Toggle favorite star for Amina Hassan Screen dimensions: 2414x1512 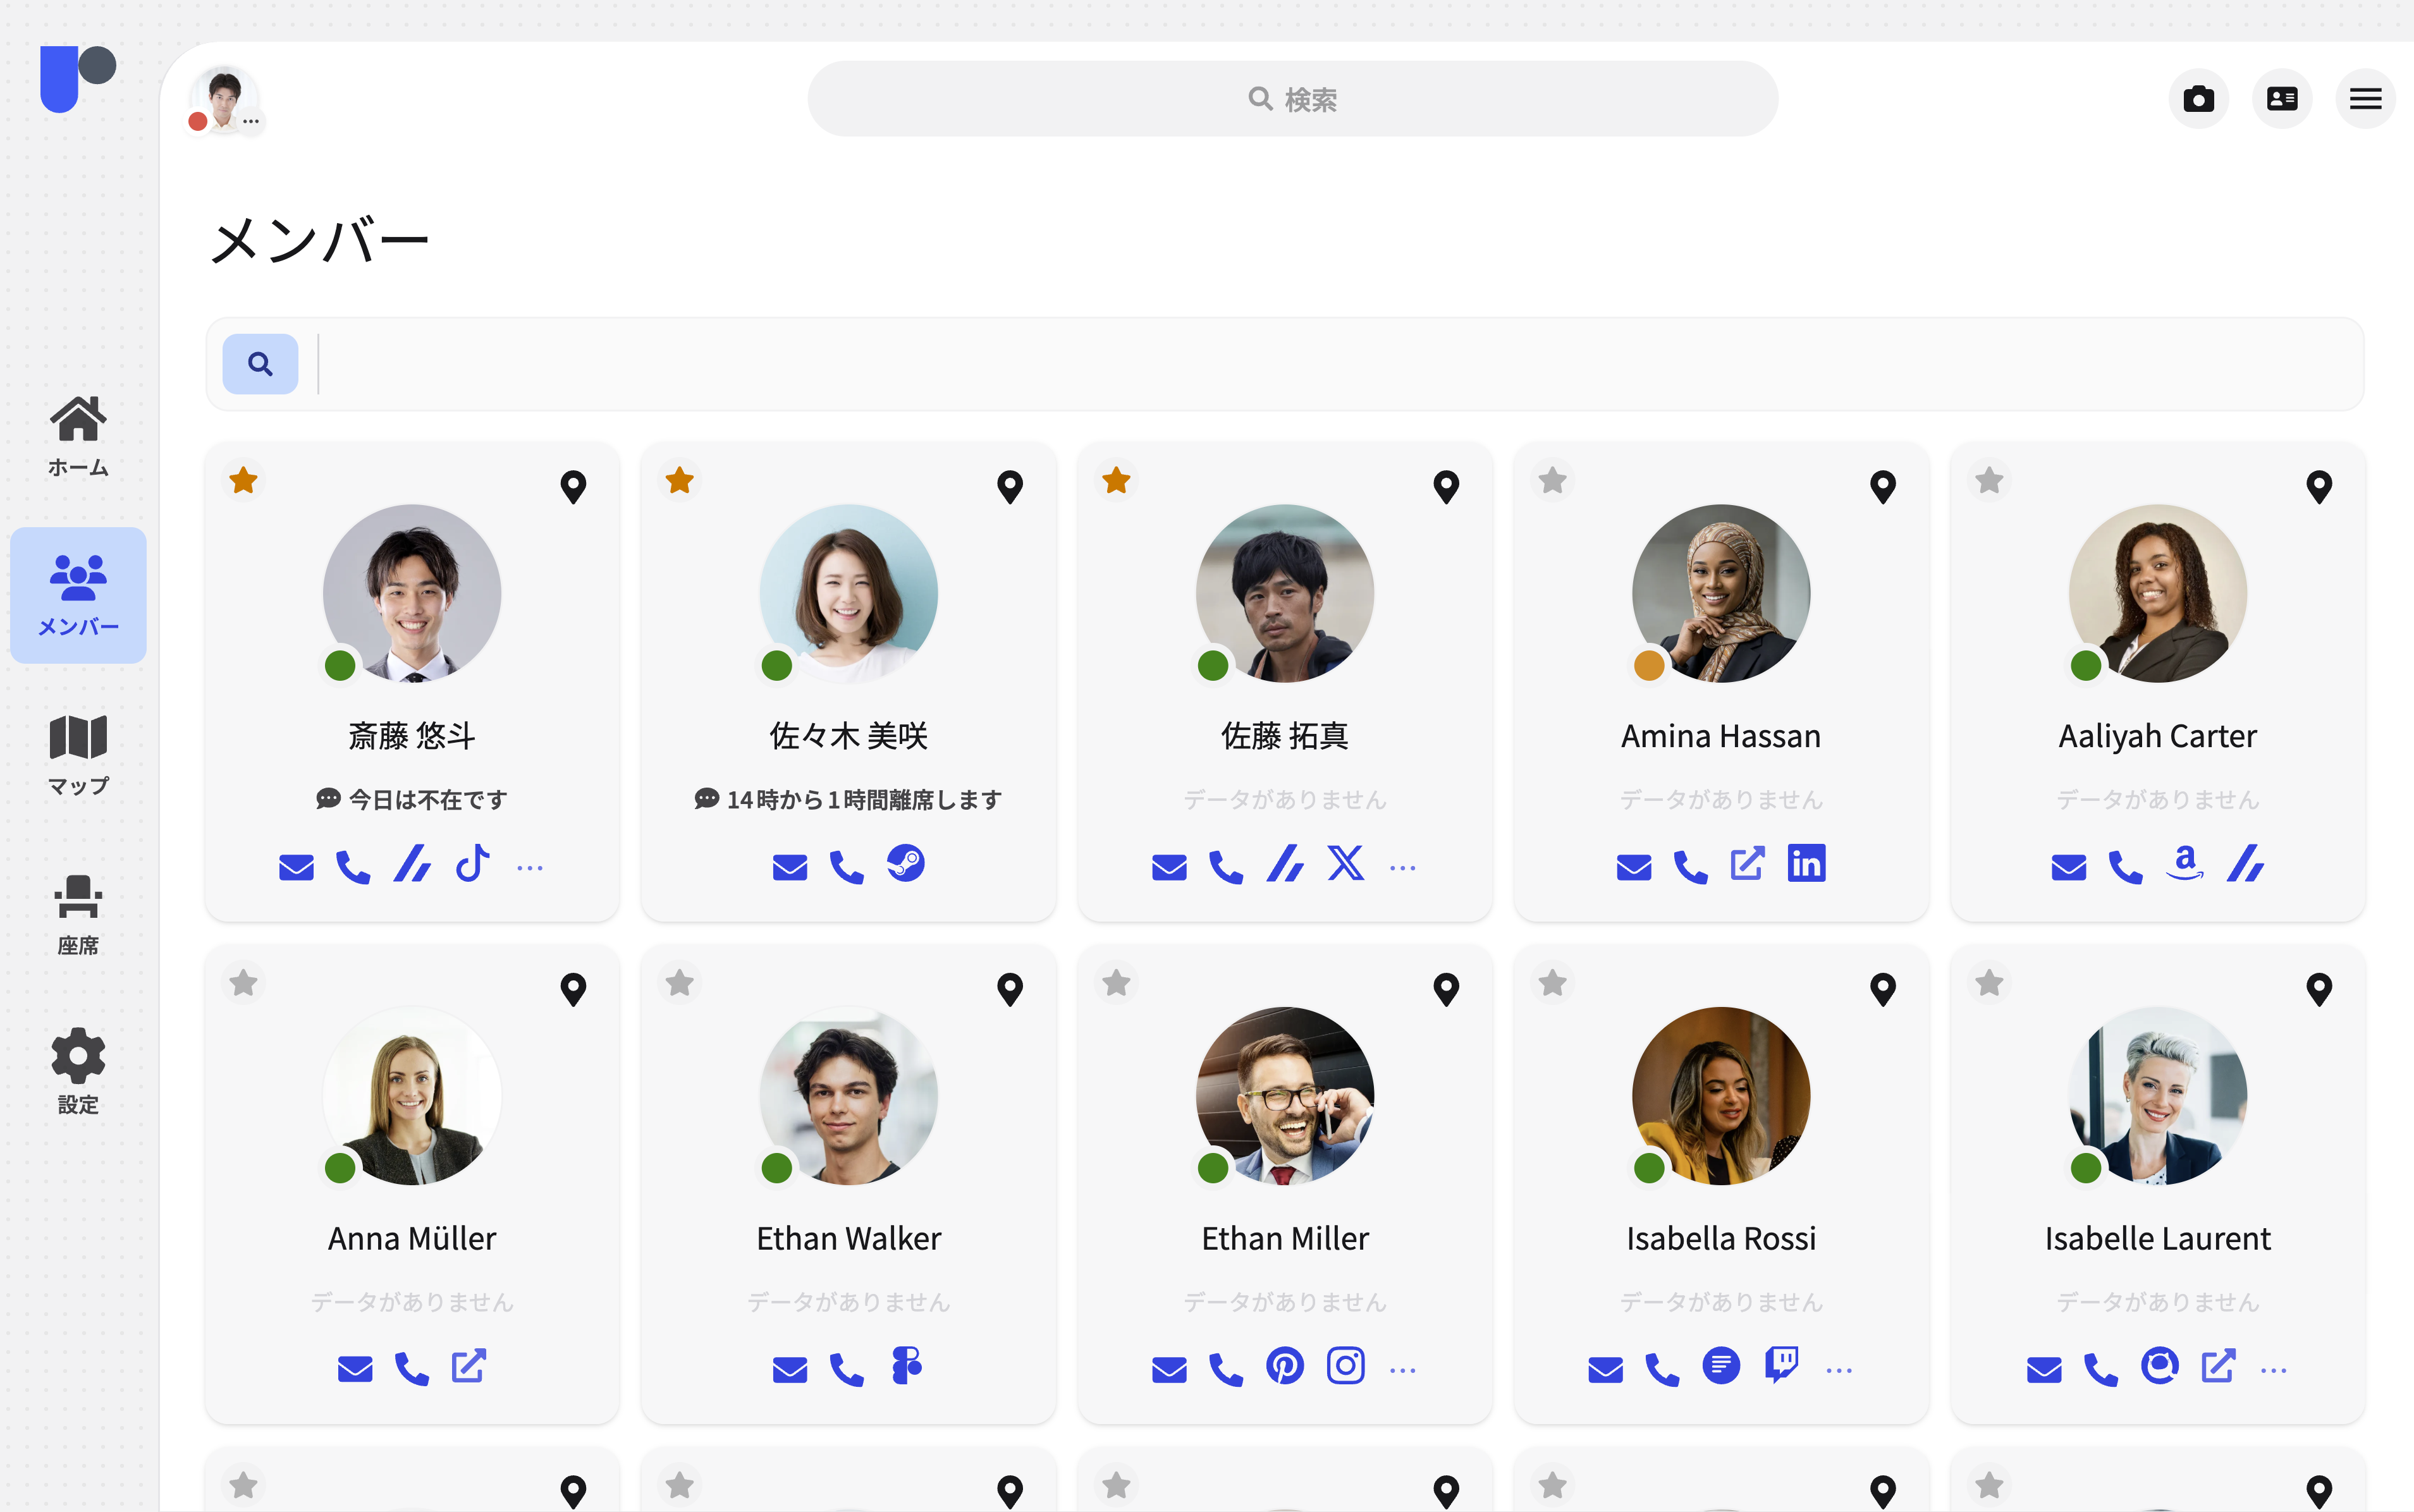point(1552,481)
